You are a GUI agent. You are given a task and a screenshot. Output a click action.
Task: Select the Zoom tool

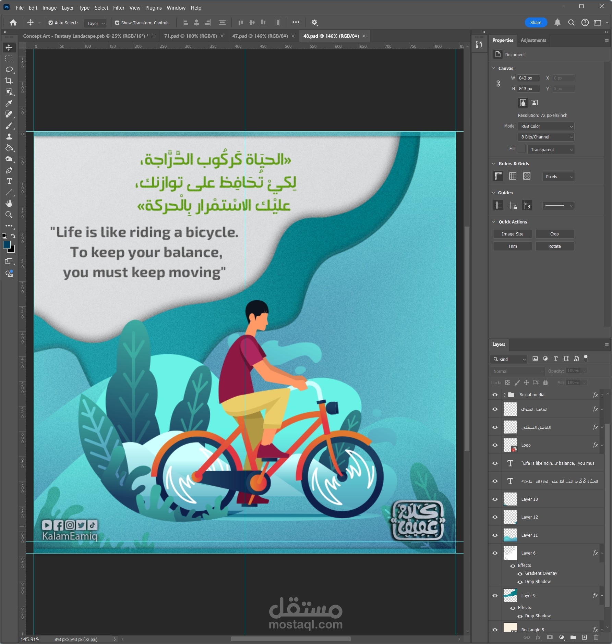[x=9, y=215]
